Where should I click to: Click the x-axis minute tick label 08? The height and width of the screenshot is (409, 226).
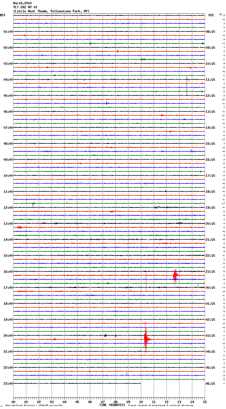click(x=115, y=402)
